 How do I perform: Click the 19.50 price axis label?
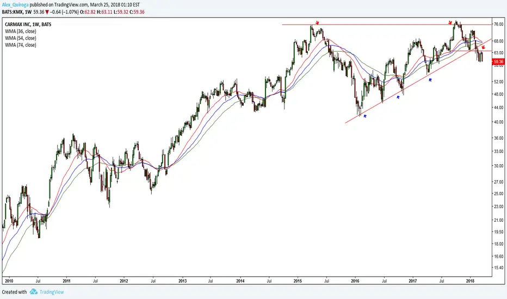click(499, 232)
